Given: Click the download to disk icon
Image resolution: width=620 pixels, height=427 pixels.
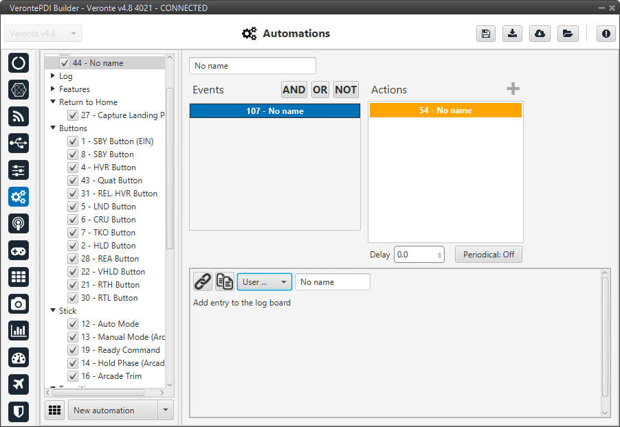Looking at the screenshot, I should pyautogui.click(x=513, y=34).
